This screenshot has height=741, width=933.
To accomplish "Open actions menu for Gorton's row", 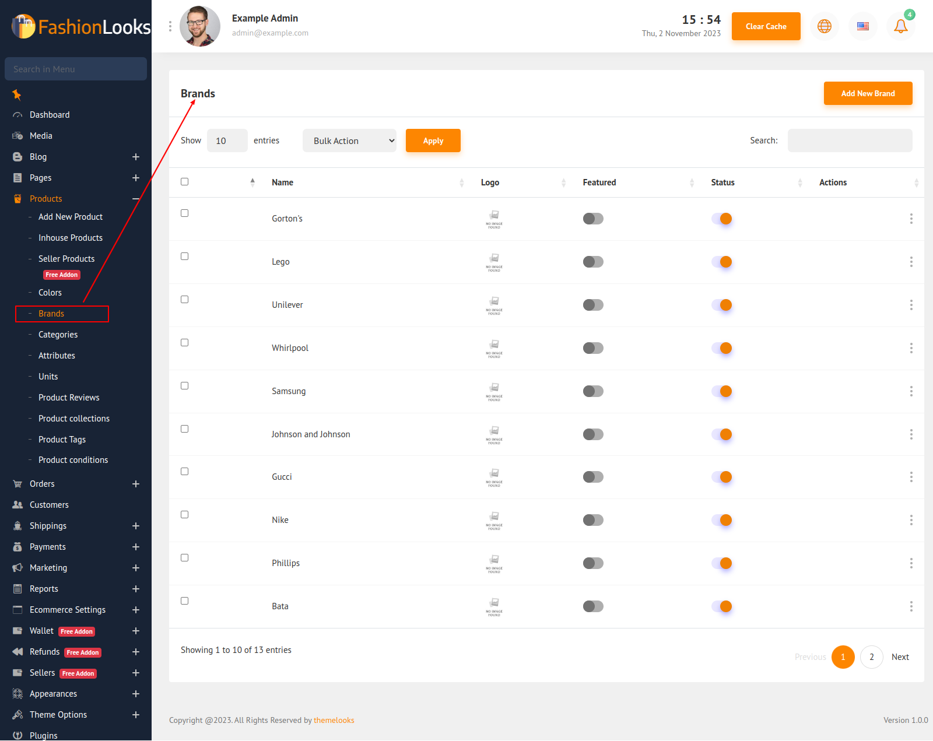I will pos(911,219).
